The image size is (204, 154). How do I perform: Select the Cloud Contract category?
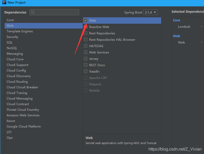tap(44, 104)
